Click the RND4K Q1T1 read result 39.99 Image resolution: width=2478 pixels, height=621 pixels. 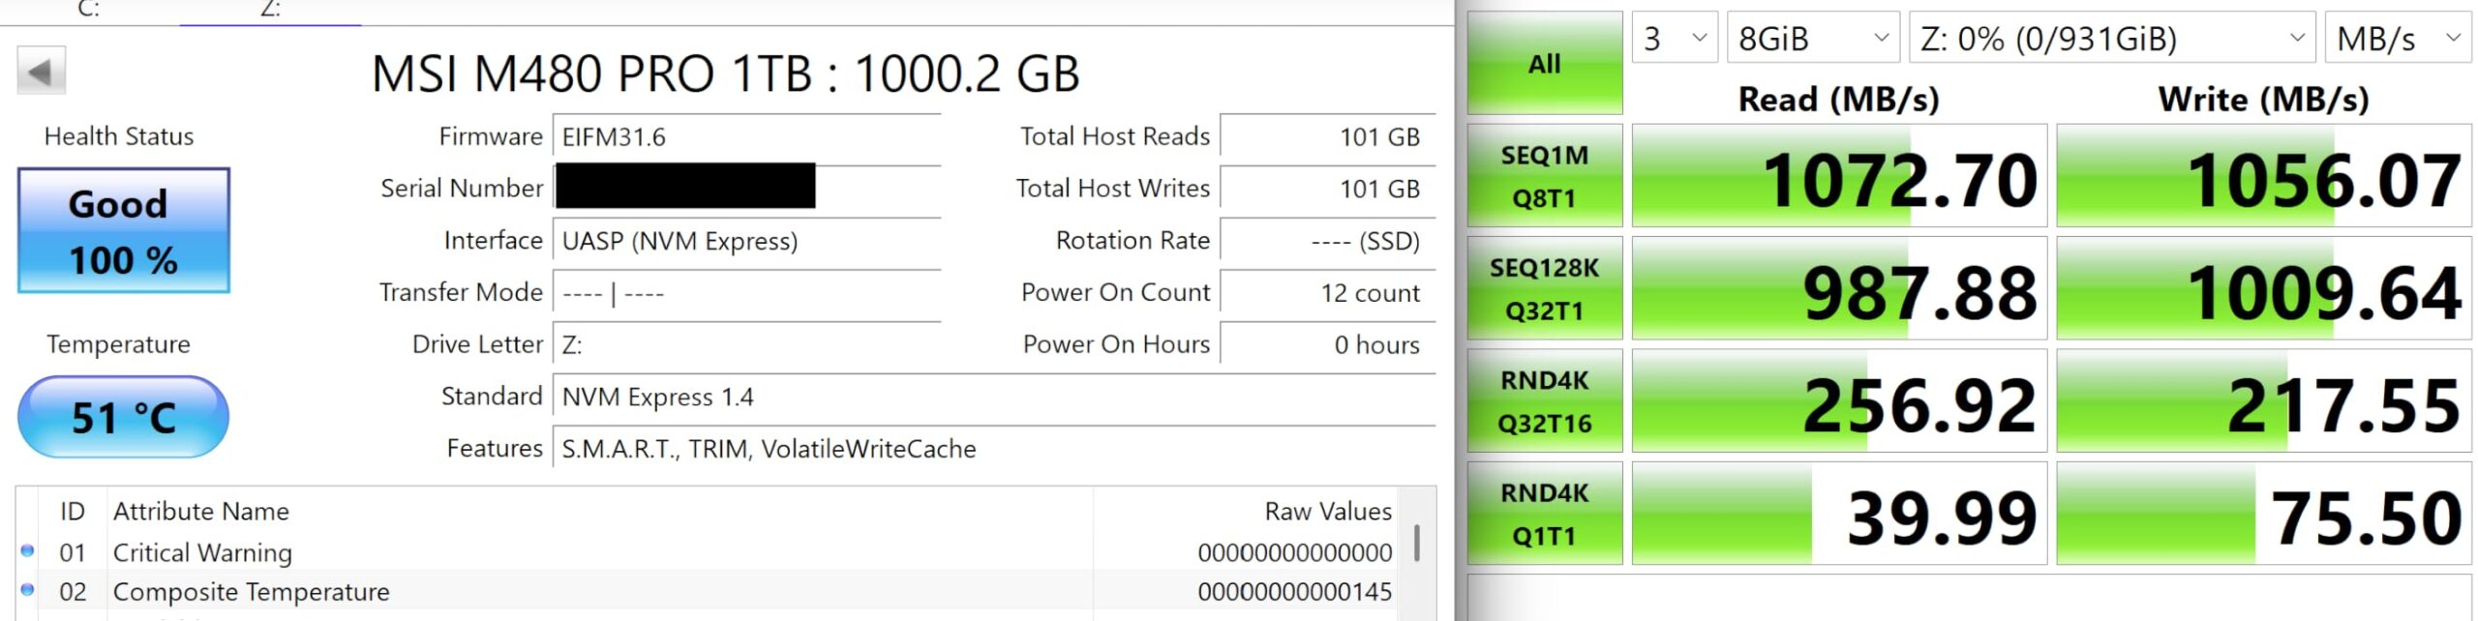pos(1839,514)
